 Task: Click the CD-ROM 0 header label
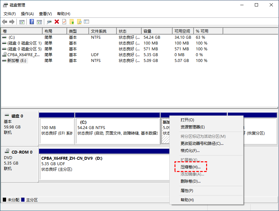click(x=22, y=152)
